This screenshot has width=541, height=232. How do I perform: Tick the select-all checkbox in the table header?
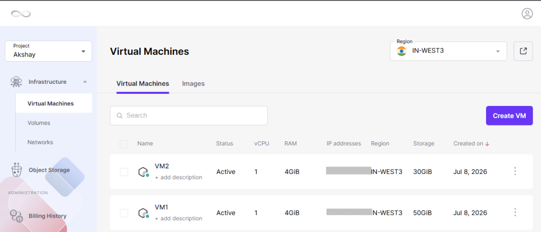(124, 144)
